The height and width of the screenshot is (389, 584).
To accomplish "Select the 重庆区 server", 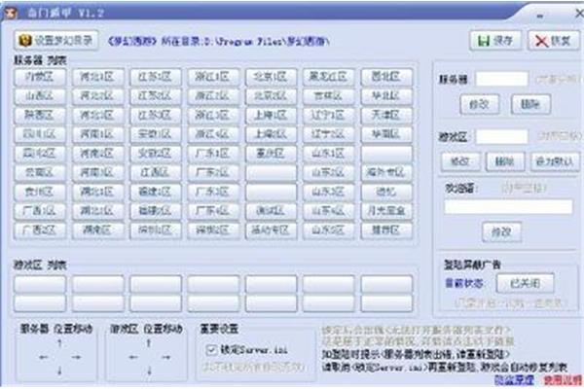I will (x=271, y=154).
